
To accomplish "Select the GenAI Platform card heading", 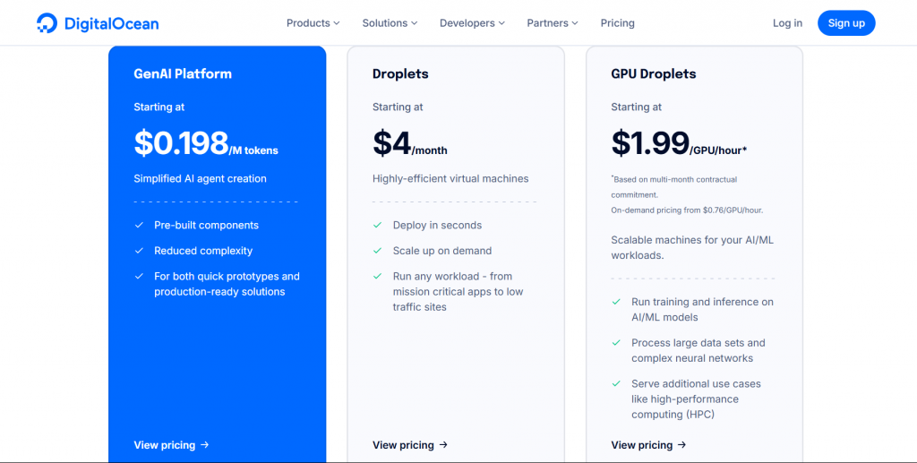I will (183, 74).
